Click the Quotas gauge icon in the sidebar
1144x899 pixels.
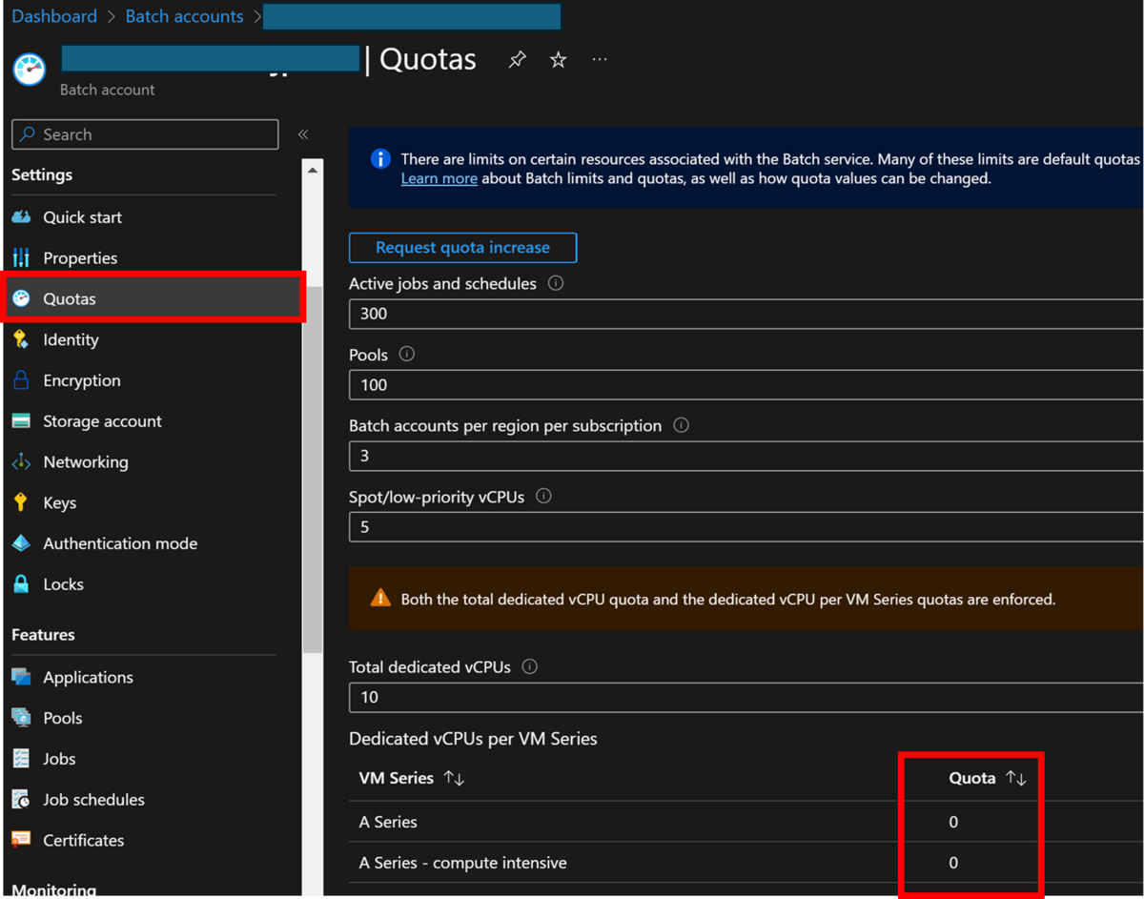click(21, 298)
